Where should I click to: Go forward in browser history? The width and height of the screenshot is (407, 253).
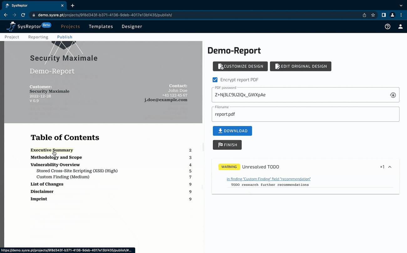(x=14, y=15)
